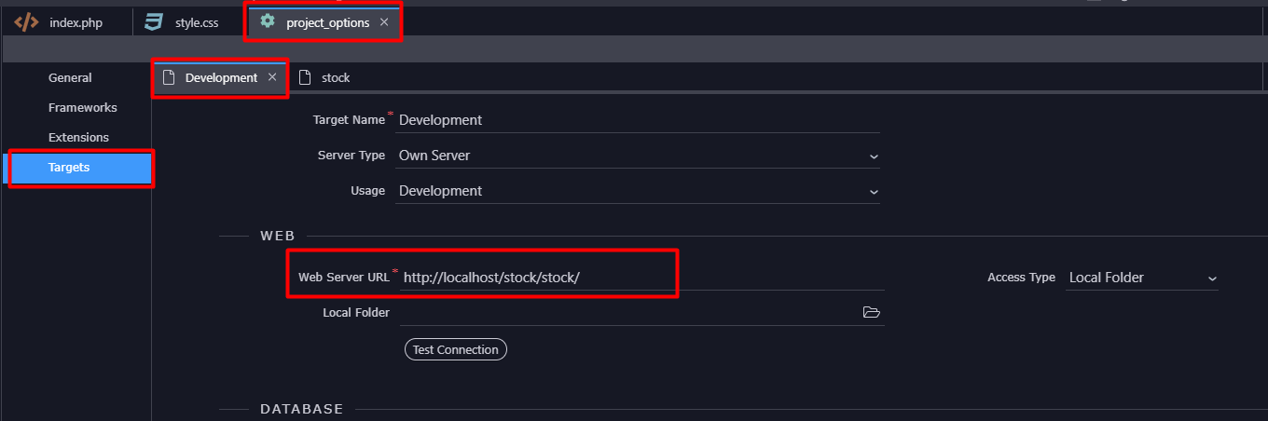
Task: Select General in the sidebar
Action: tap(70, 78)
